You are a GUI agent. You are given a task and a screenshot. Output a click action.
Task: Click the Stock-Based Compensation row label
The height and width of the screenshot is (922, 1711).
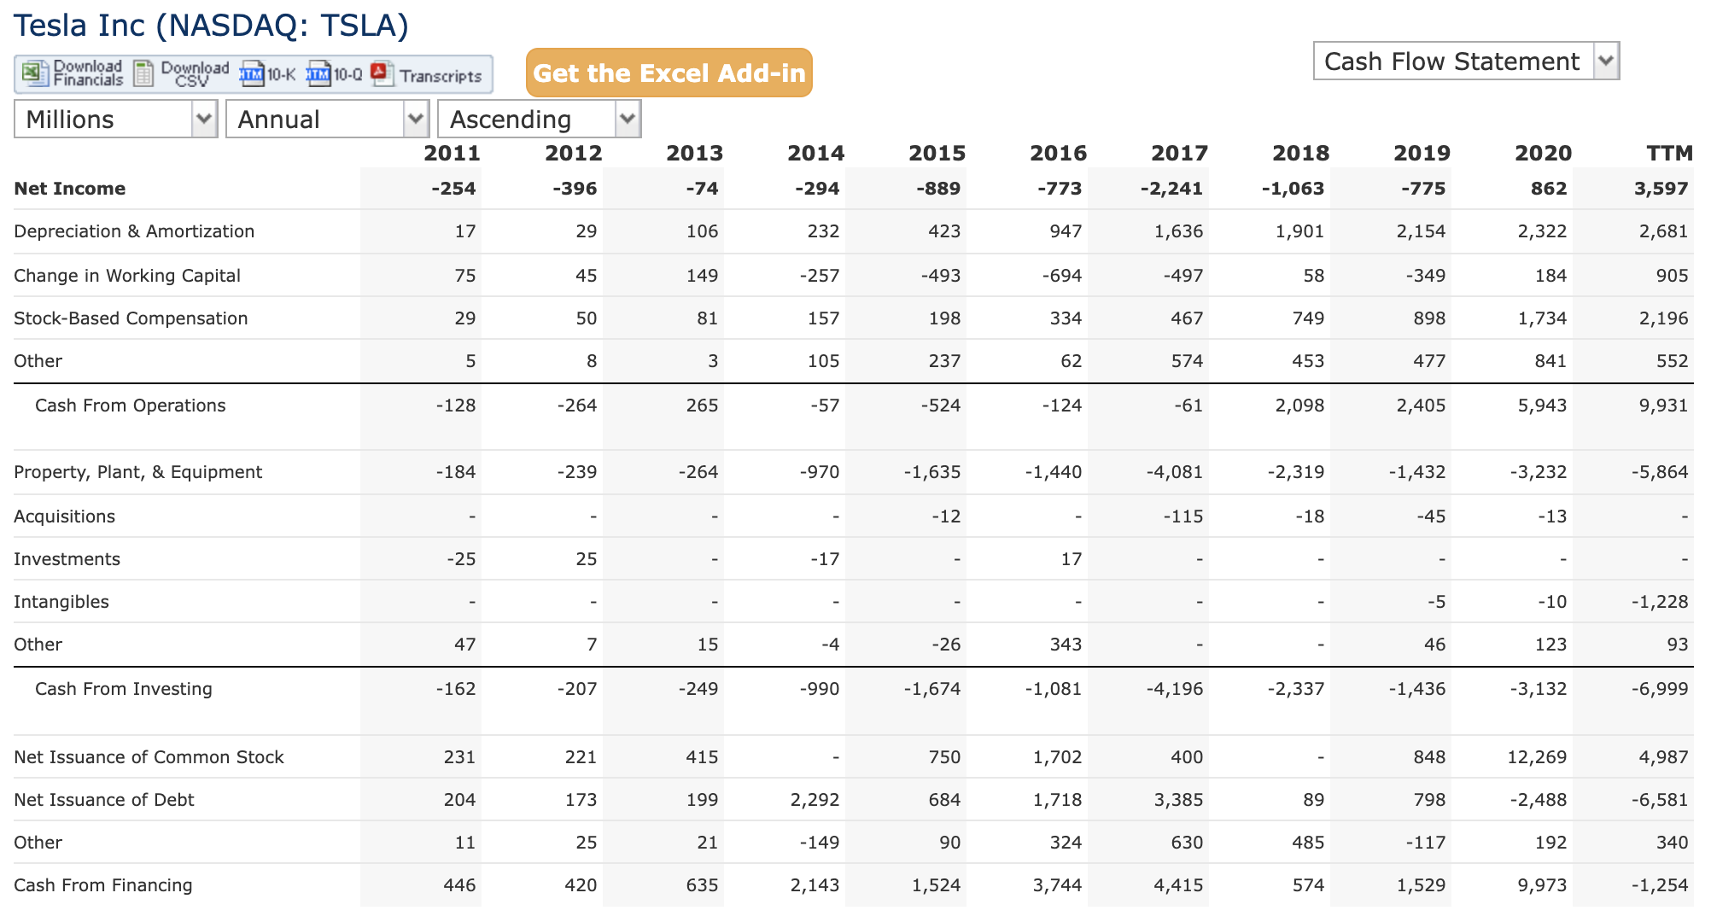coord(131,318)
